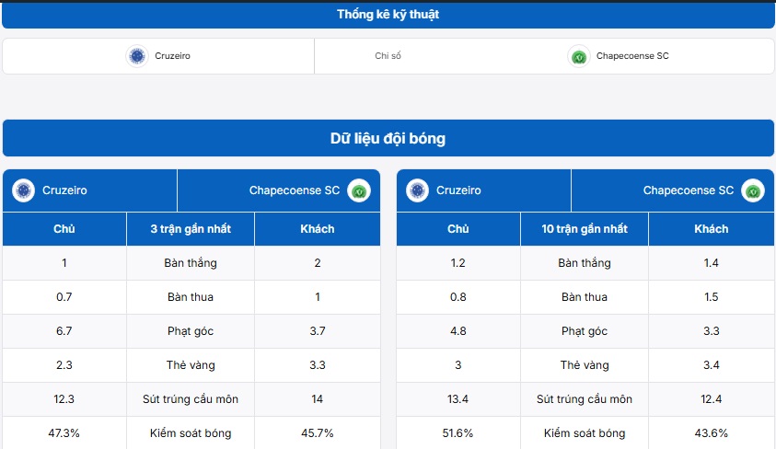Click Kiểm soát bóng in 3-match table
The height and width of the screenshot is (449, 776).
(191, 433)
